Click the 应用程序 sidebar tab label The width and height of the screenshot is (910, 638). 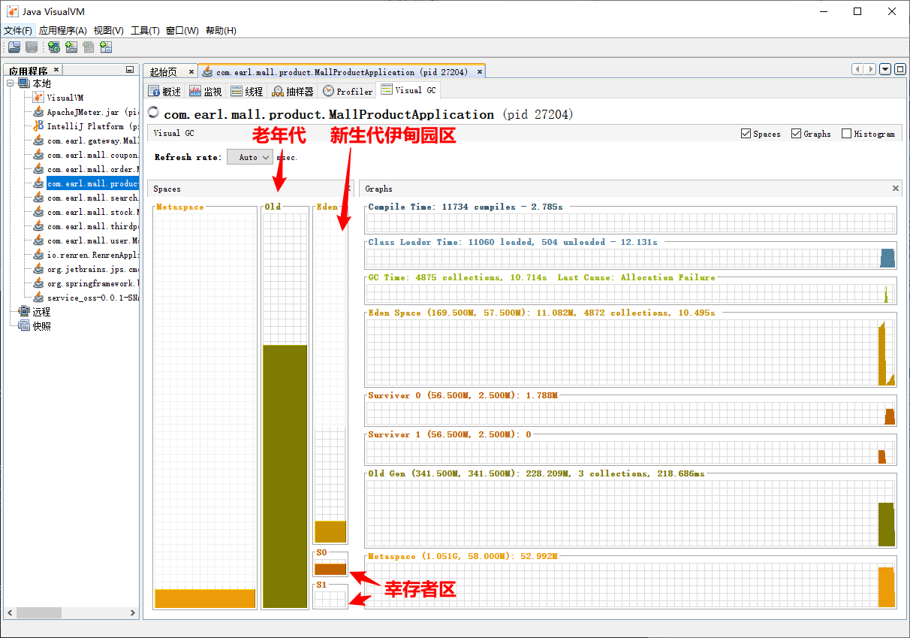click(28, 71)
